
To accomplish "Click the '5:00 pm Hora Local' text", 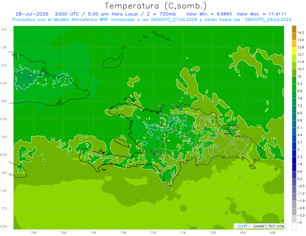I will click(113, 14).
